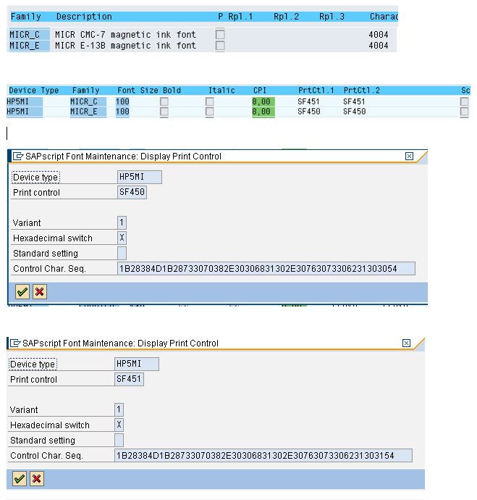Image resolution: width=477 pixels, height=500 pixels.
Task: Toggle P checkbox for MICR_C font family
Action: click(x=220, y=35)
